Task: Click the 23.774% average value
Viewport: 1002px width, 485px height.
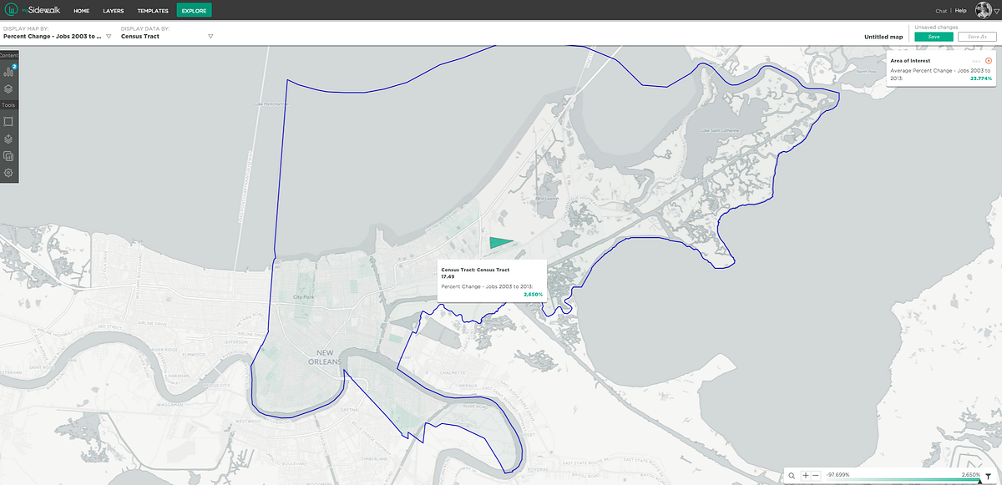Action: point(981,78)
